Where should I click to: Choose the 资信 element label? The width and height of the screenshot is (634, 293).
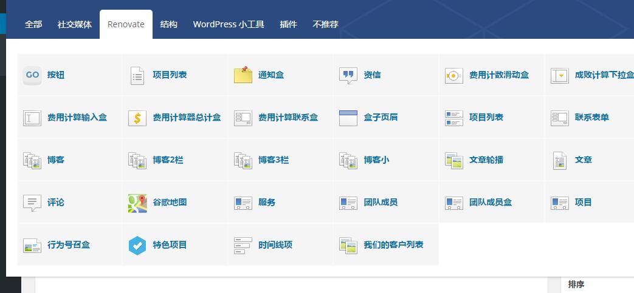tap(372, 75)
